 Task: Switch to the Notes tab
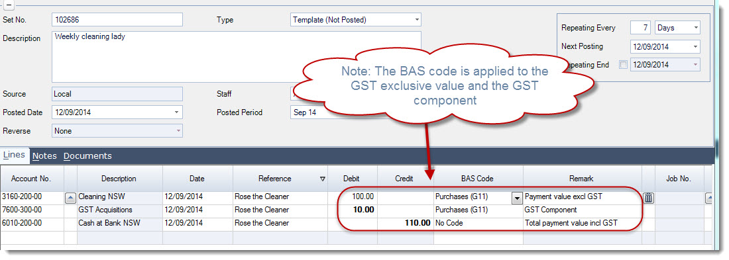coord(44,156)
